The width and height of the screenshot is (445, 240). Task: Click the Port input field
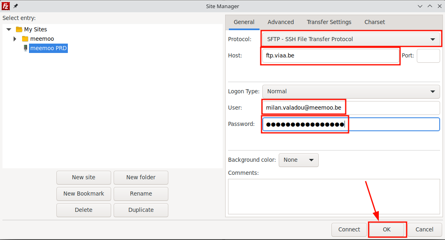click(428, 55)
